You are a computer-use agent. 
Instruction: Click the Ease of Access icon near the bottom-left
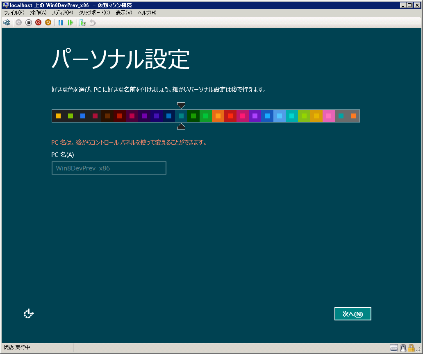pyautogui.click(x=29, y=314)
